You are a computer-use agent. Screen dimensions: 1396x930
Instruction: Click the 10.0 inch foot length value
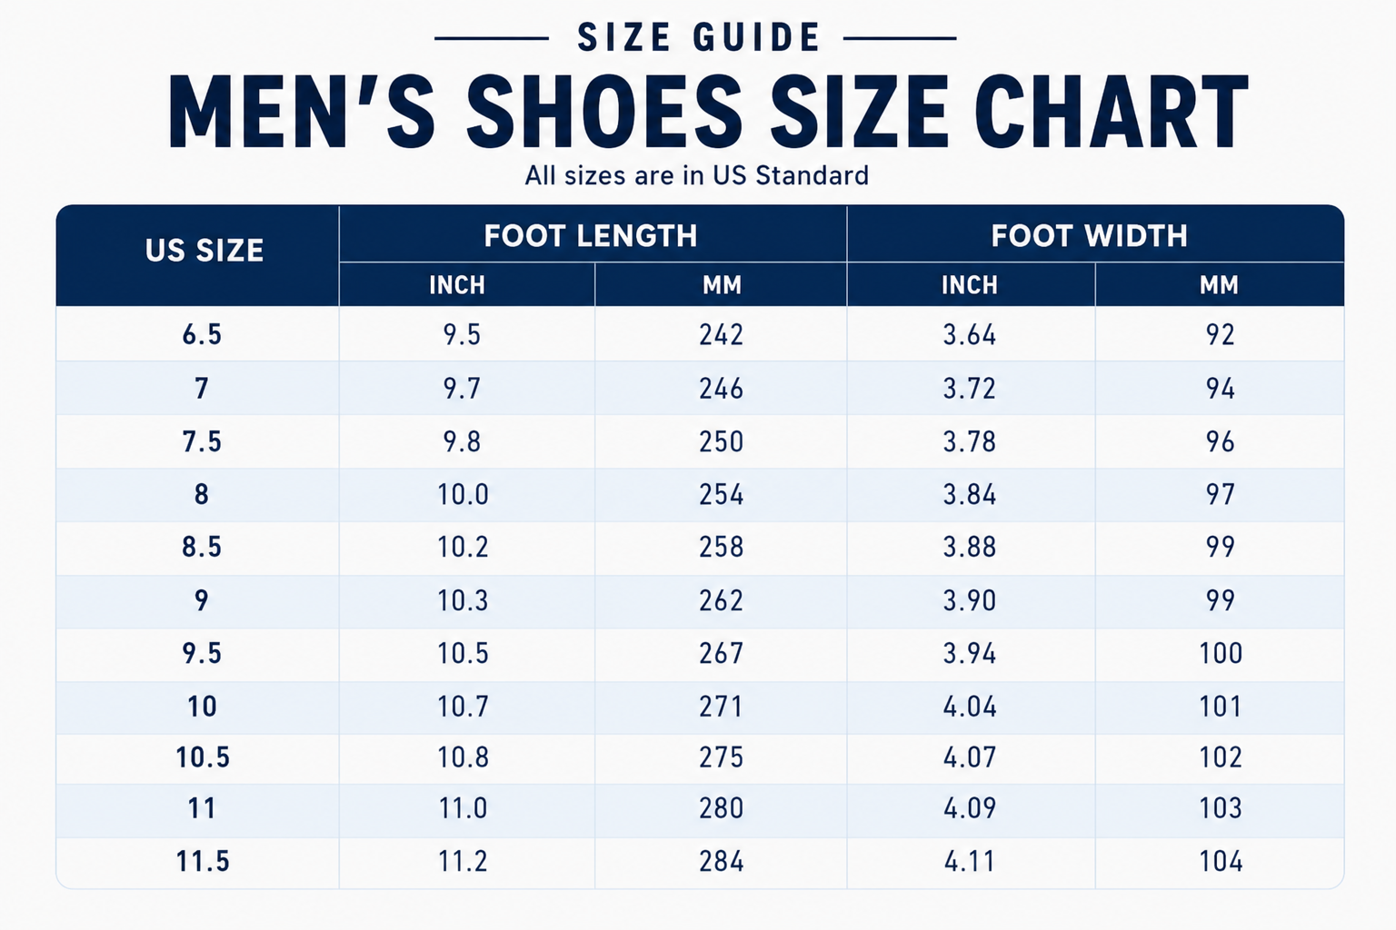[x=464, y=494]
